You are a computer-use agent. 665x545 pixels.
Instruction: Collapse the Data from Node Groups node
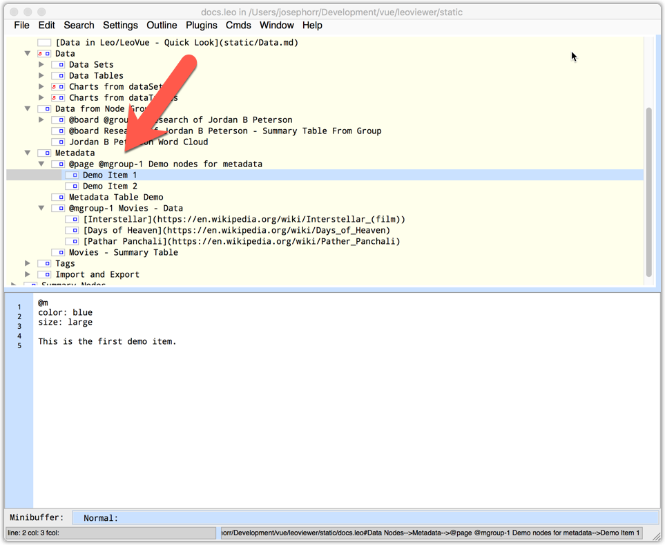click(28, 108)
